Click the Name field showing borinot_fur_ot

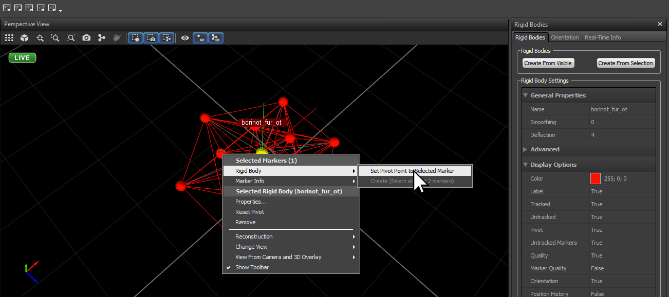(622, 109)
